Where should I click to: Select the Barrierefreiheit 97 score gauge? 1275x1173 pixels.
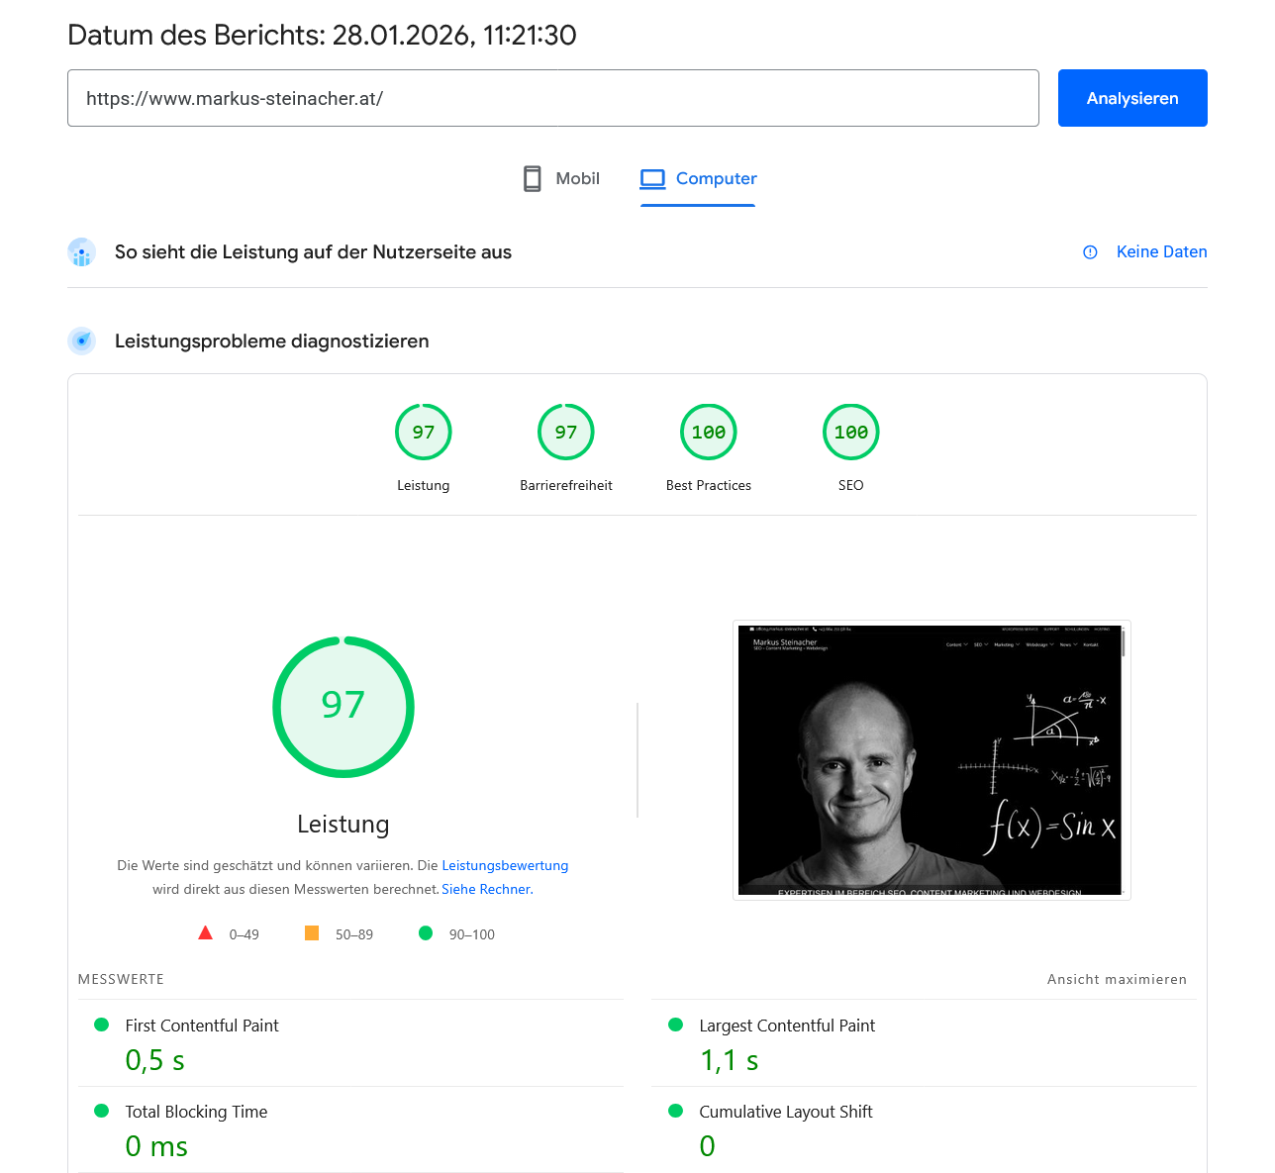(x=565, y=432)
